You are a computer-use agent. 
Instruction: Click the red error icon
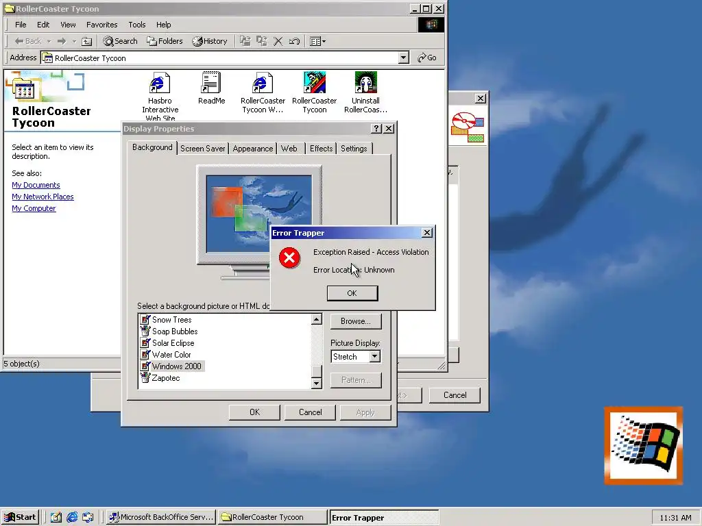(x=289, y=258)
